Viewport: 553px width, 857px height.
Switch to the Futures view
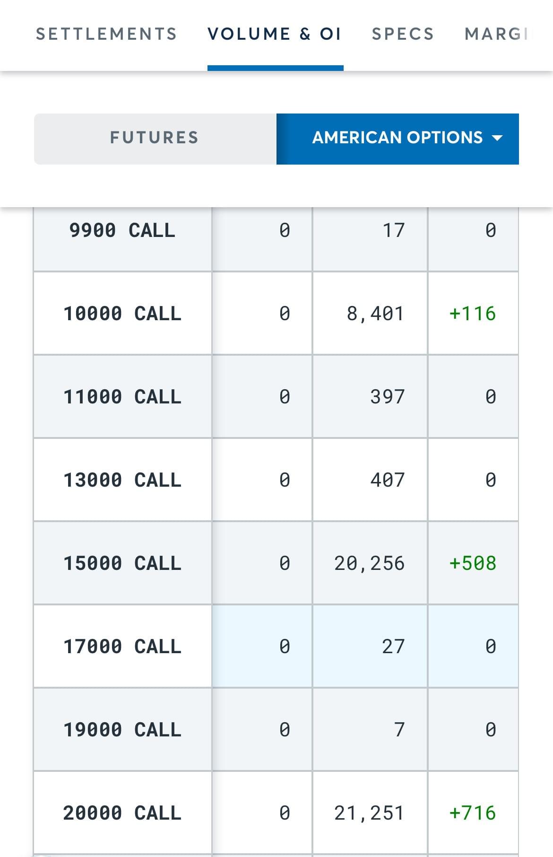[x=155, y=138]
